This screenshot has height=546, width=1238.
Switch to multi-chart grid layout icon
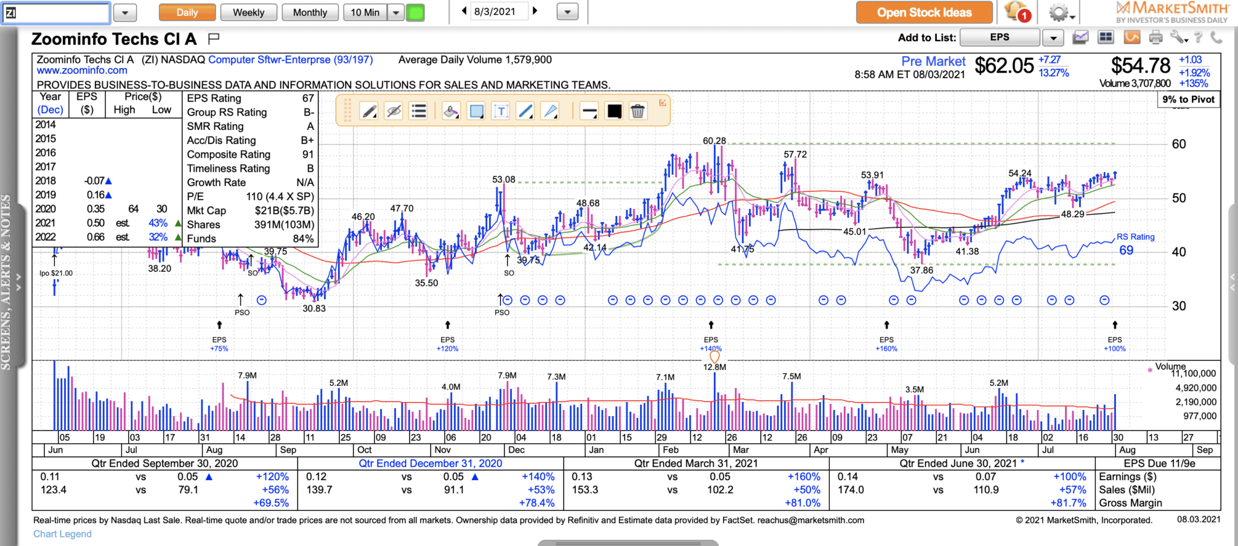1106,37
